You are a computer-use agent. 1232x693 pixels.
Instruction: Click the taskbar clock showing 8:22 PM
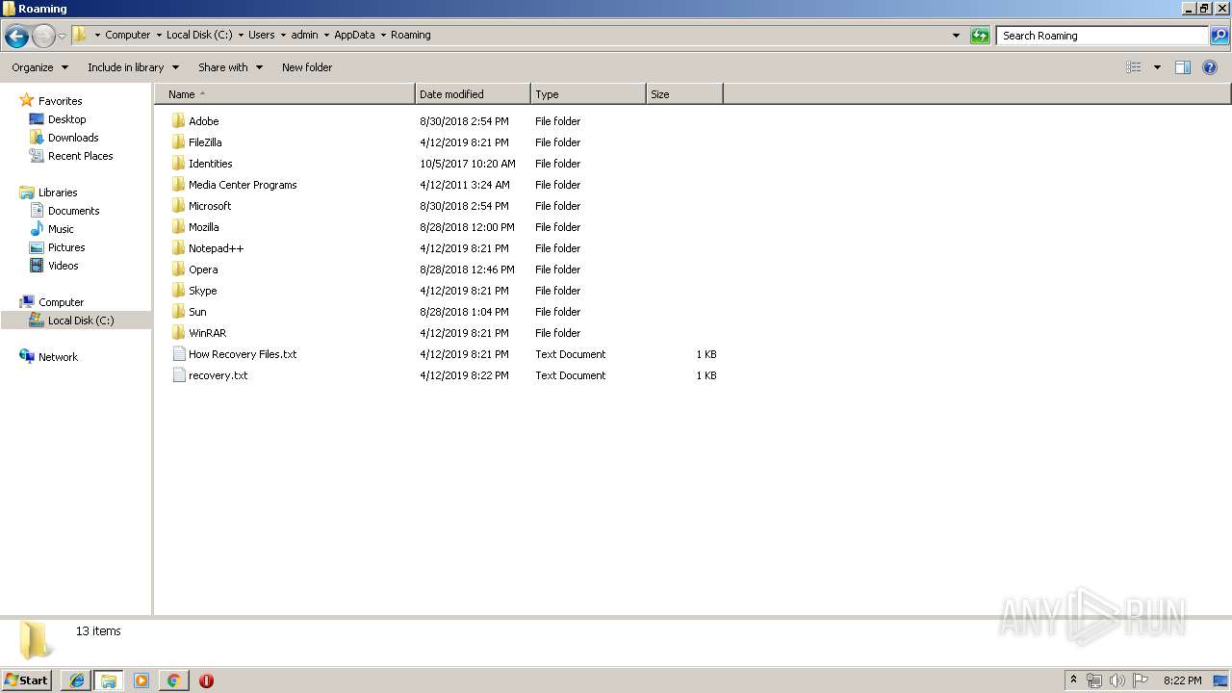click(1182, 680)
